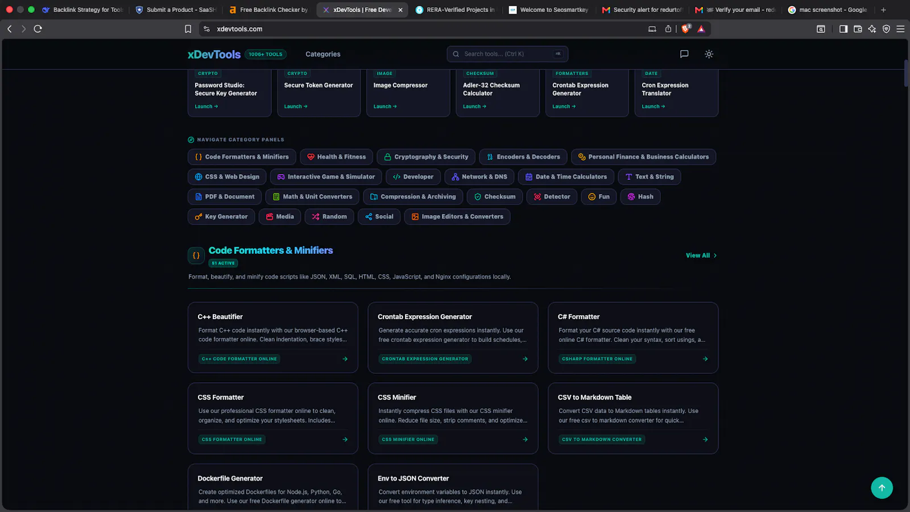Select Checksum category chip
Screen dimensions: 910x512
point(495,197)
